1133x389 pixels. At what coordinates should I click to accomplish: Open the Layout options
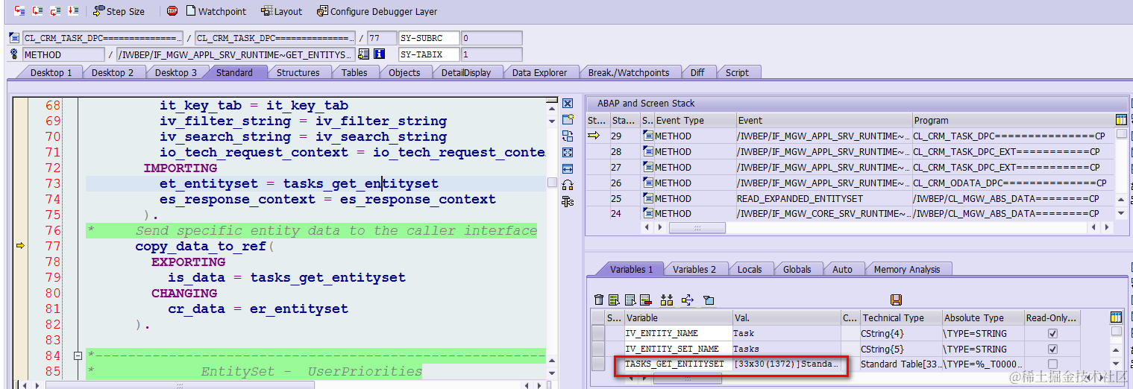click(282, 11)
